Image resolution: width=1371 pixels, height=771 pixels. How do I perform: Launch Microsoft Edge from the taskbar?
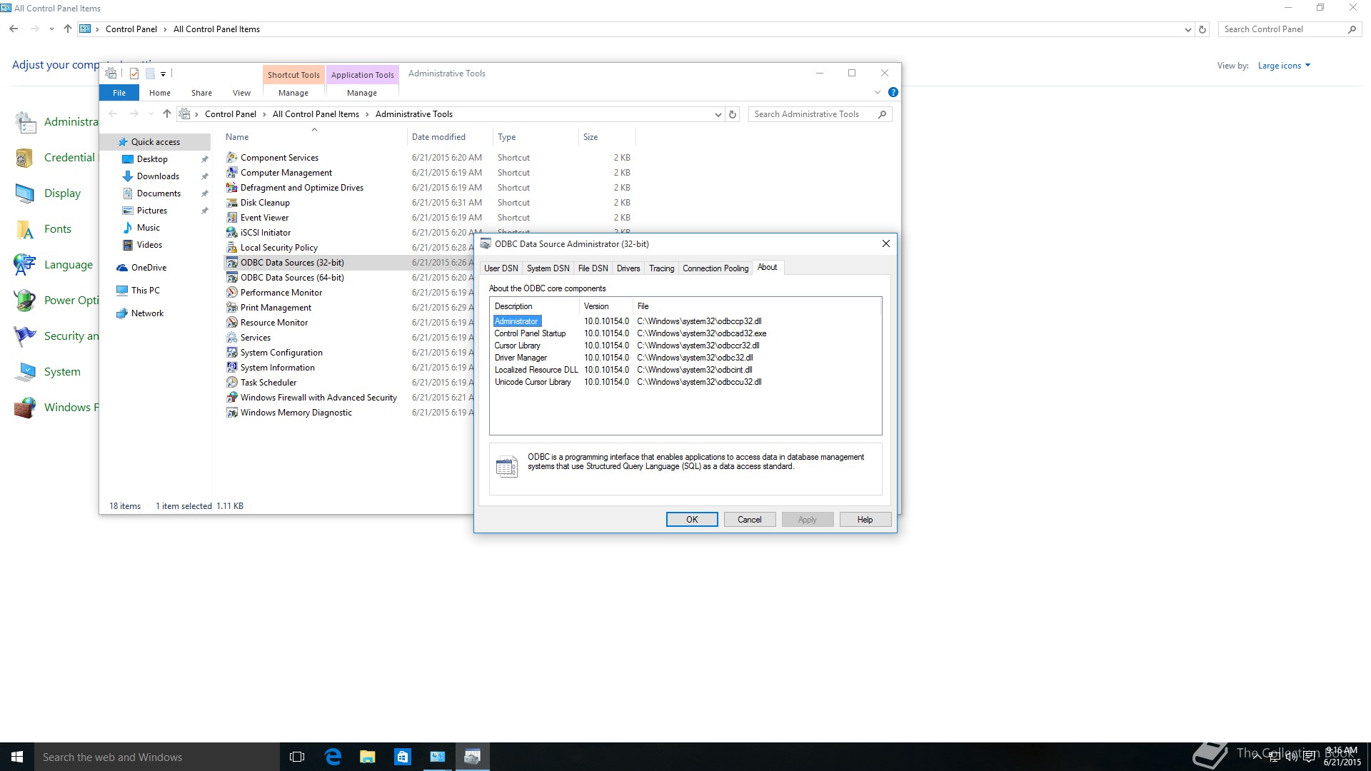point(333,757)
